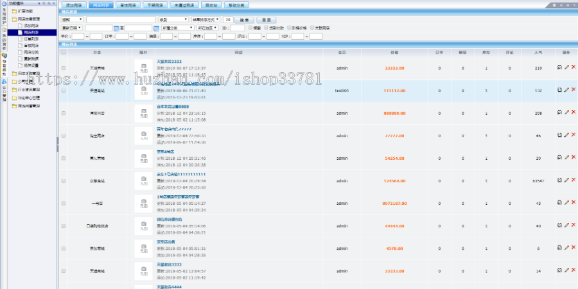Click the pencil icon for 77777.00 row

(567, 135)
